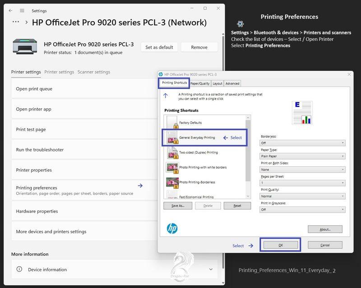Screen dimensions: 361x288
Task: Expand the Device information section chevron
Action: pos(211,269)
